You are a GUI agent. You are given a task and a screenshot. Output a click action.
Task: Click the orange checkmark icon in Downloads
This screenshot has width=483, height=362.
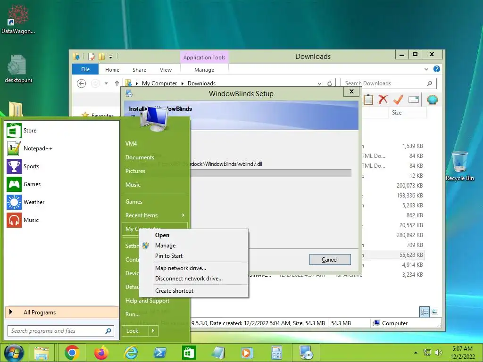[x=398, y=99]
